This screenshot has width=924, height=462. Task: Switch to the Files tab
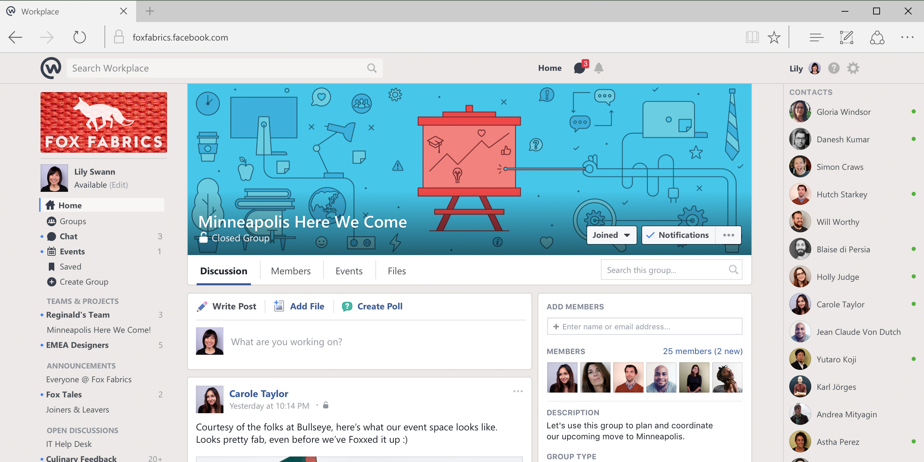point(397,271)
